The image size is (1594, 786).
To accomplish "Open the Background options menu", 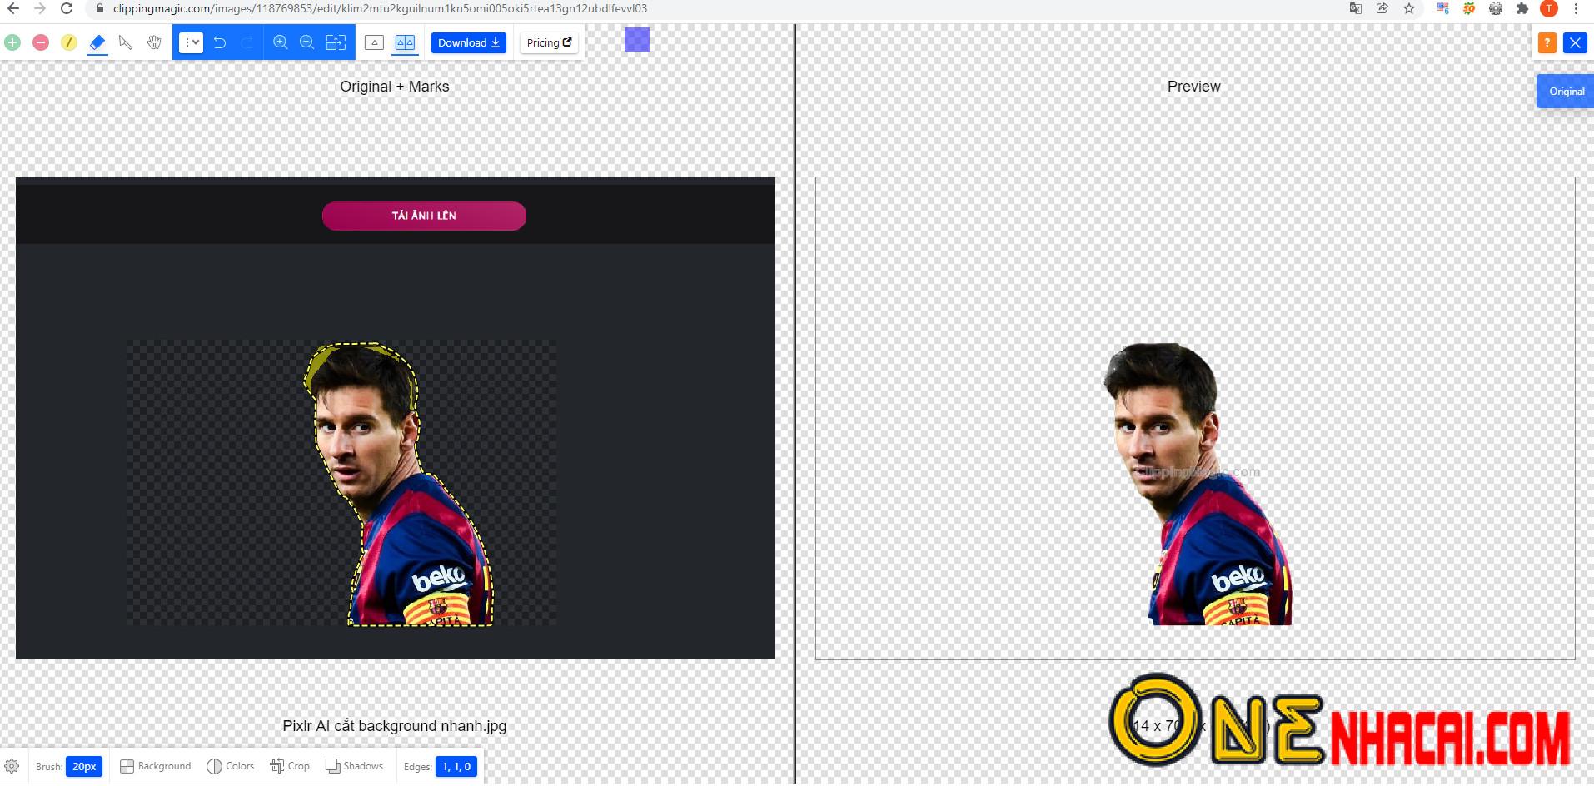I will click(x=156, y=766).
